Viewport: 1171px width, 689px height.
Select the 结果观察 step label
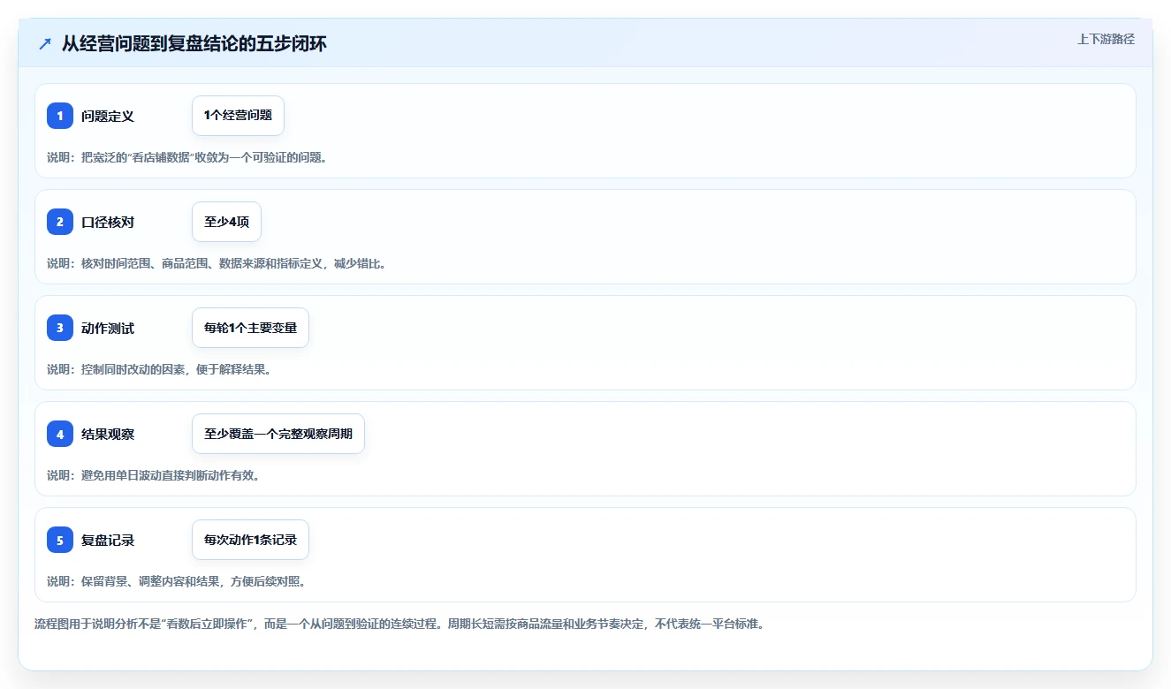click(108, 434)
